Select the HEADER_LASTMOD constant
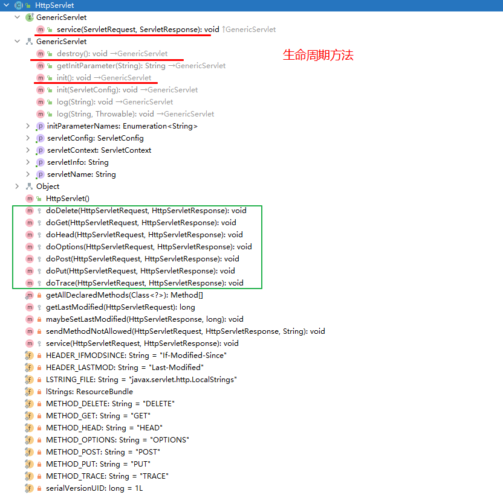Viewport: 503px width, 498px height. tap(125, 368)
